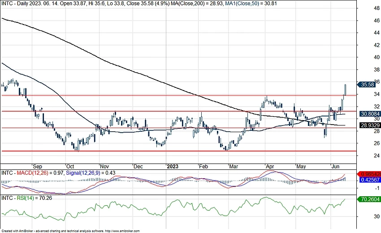Click the Sep date axis label

tap(37, 167)
